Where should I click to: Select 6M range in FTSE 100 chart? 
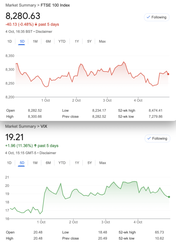tap(48, 41)
